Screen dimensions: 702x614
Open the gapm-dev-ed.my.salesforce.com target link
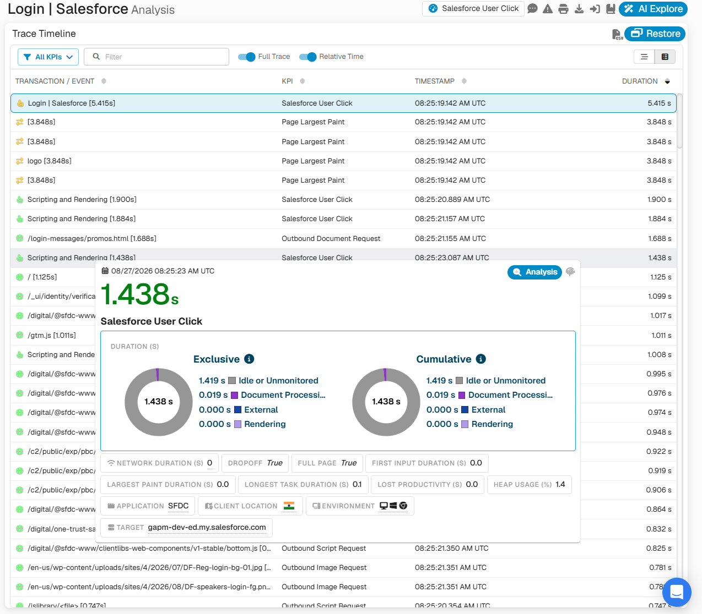[x=207, y=527]
